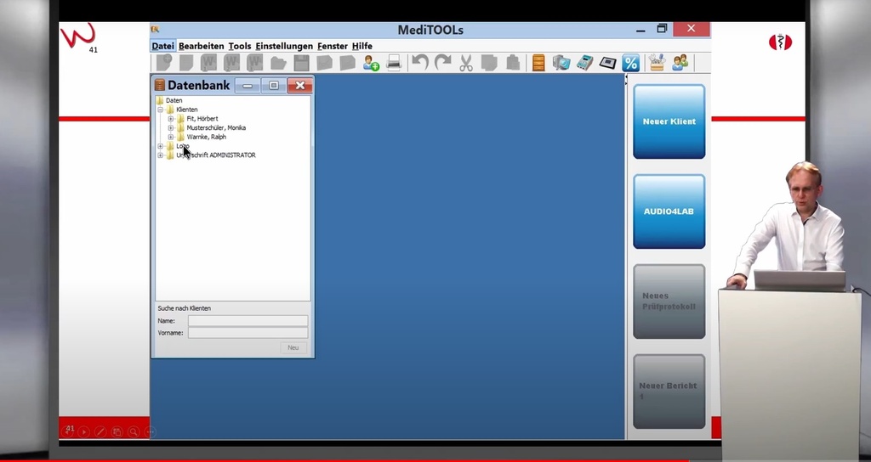Image resolution: width=871 pixels, height=462 pixels.
Task: Click the Neues Prüfprotokoll button
Action: point(669,301)
